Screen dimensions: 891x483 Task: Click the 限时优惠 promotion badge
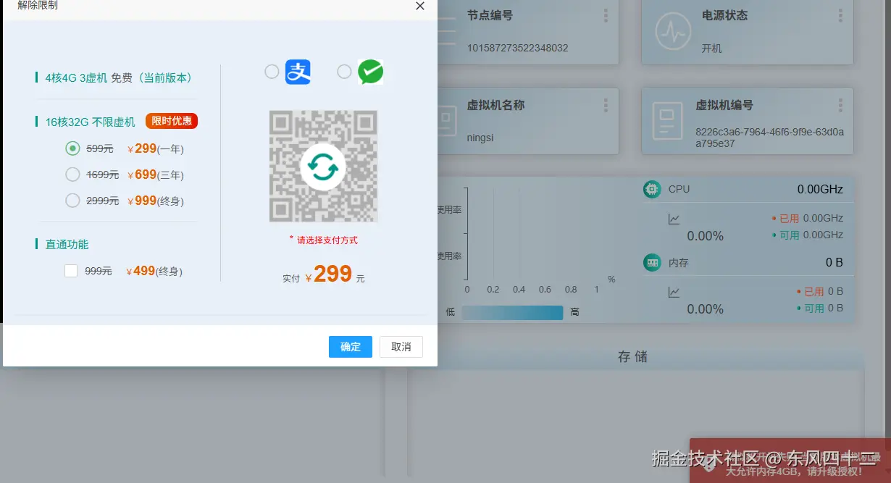click(x=171, y=121)
